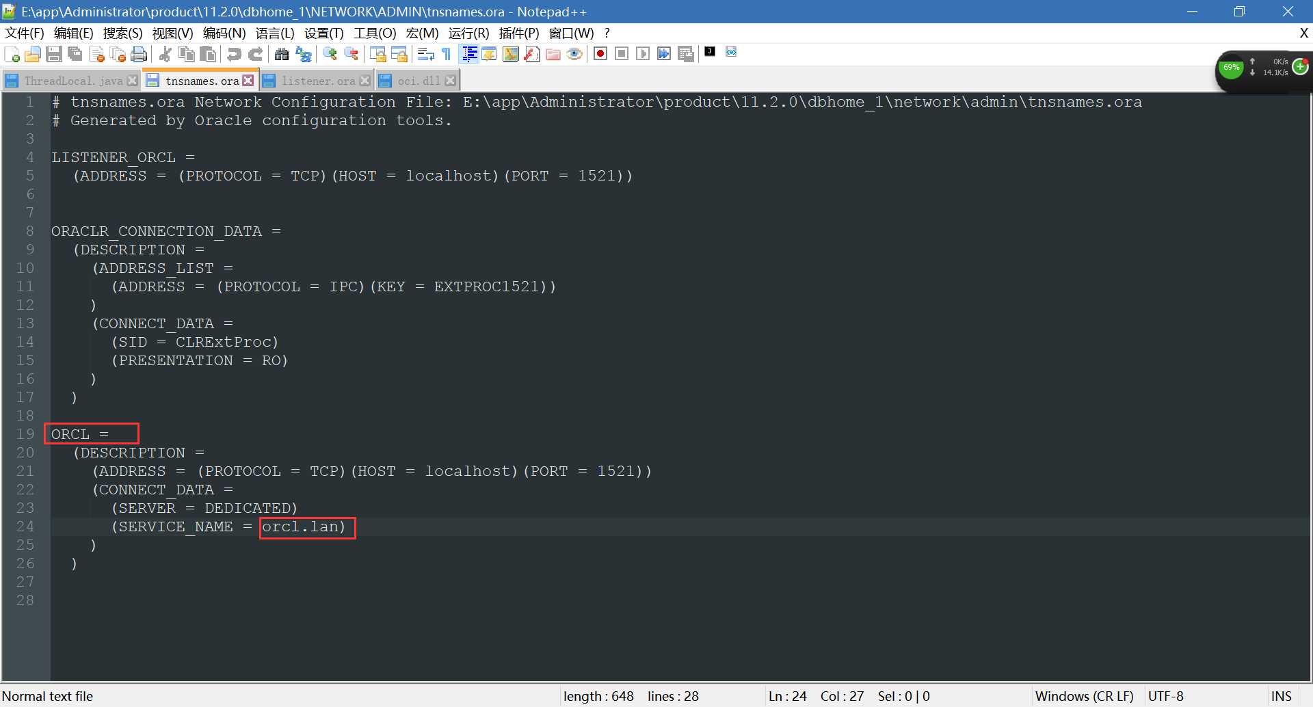
Task: Zoom in on the text
Action: click(330, 55)
